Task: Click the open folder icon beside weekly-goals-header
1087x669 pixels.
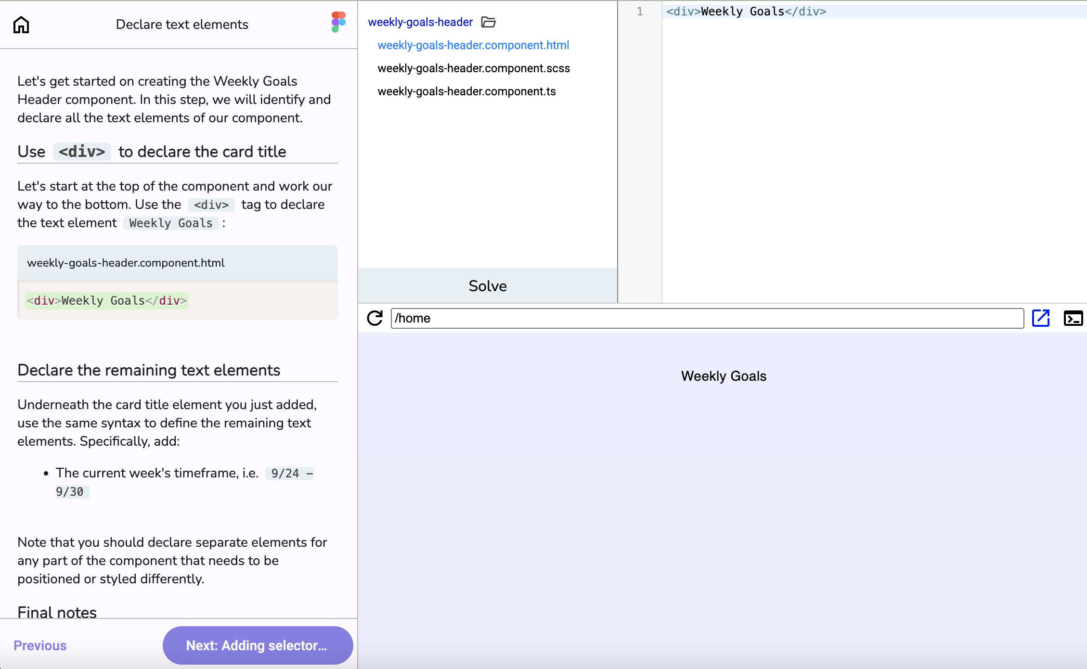Action: (488, 22)
